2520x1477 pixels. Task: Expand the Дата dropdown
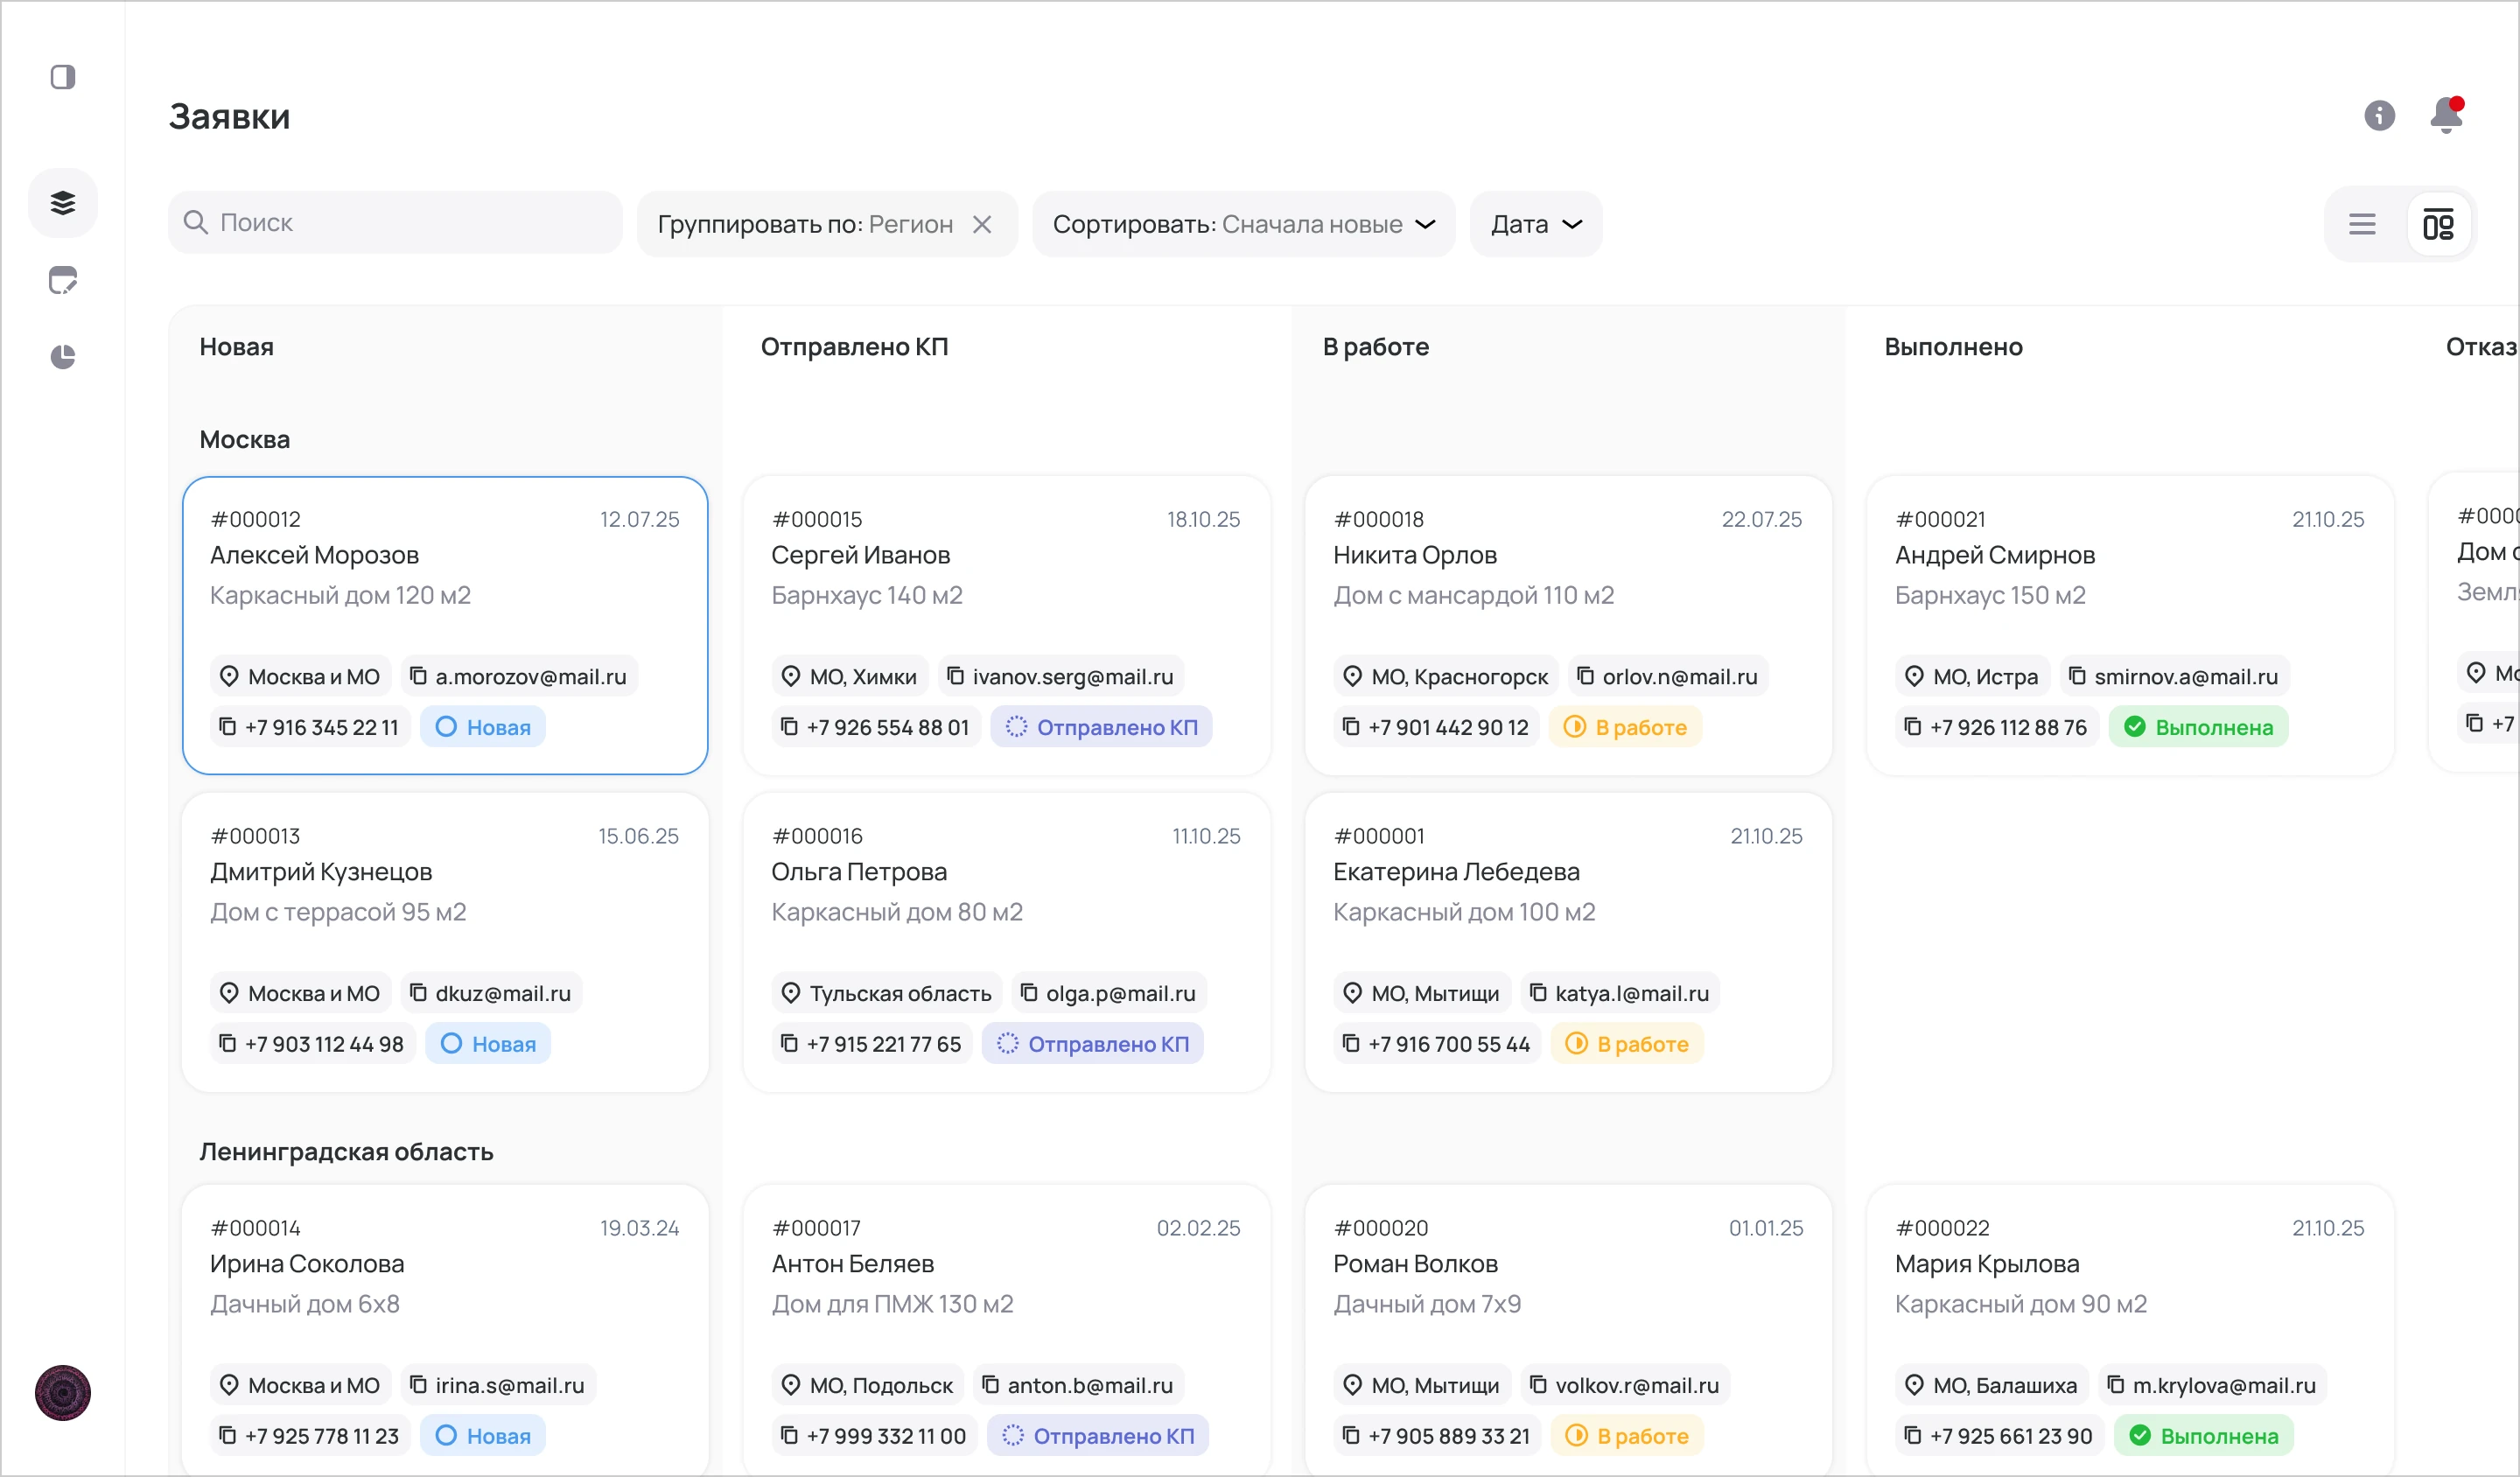click(x=1536, y=224)
